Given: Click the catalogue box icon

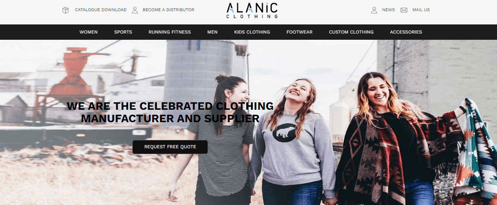Looking at the screenshot, I should coord(65,10).
